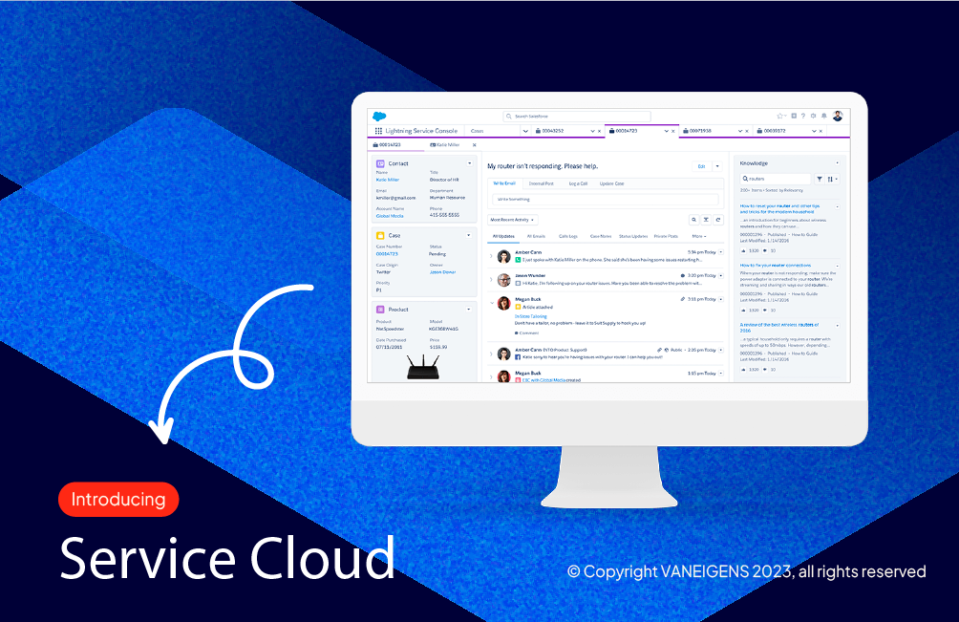Collapse Megan Buck's Article attached post
The image size is (959, 622).
pyautogui.click(x=491, y=303)
